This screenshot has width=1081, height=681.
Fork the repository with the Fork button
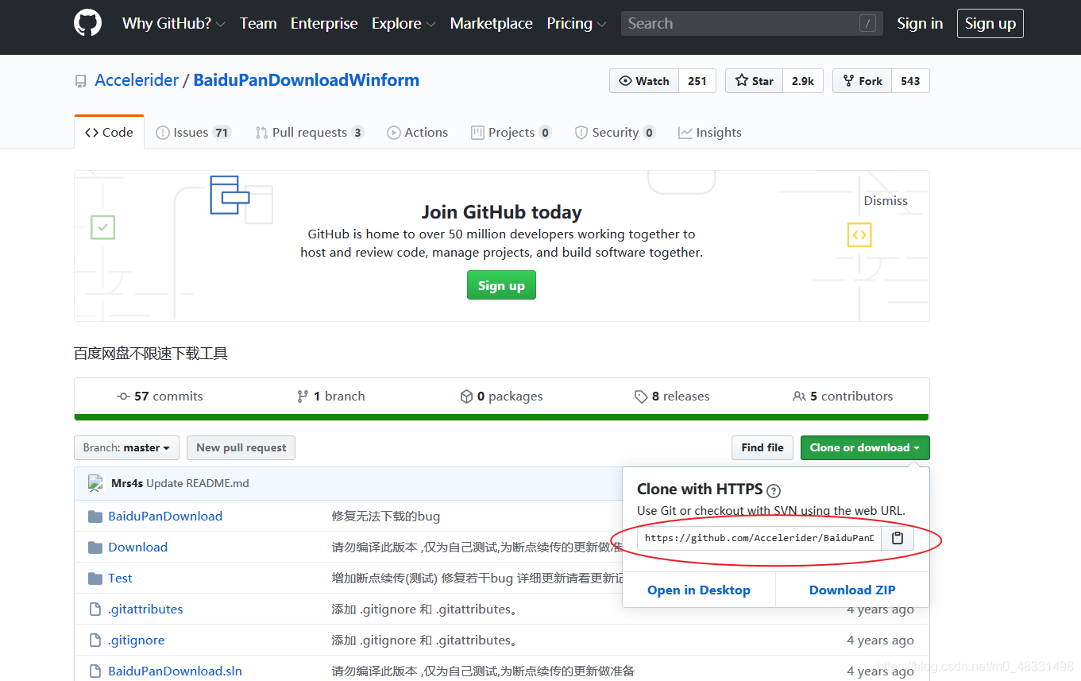862,81
